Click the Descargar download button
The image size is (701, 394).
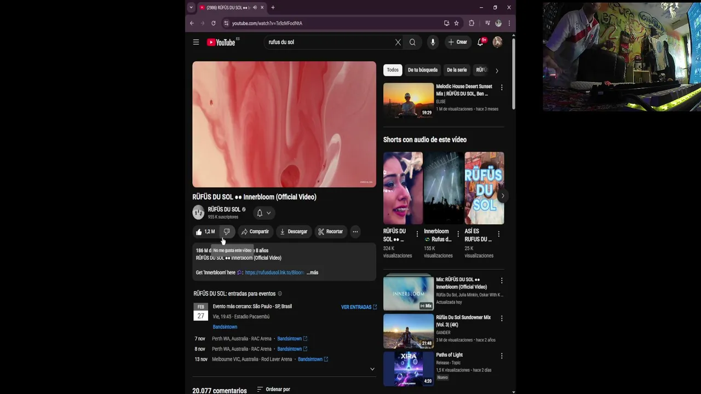coord(294,231)
